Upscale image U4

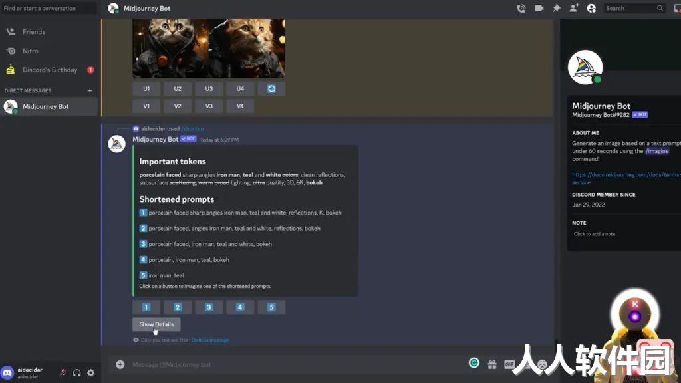240,88
